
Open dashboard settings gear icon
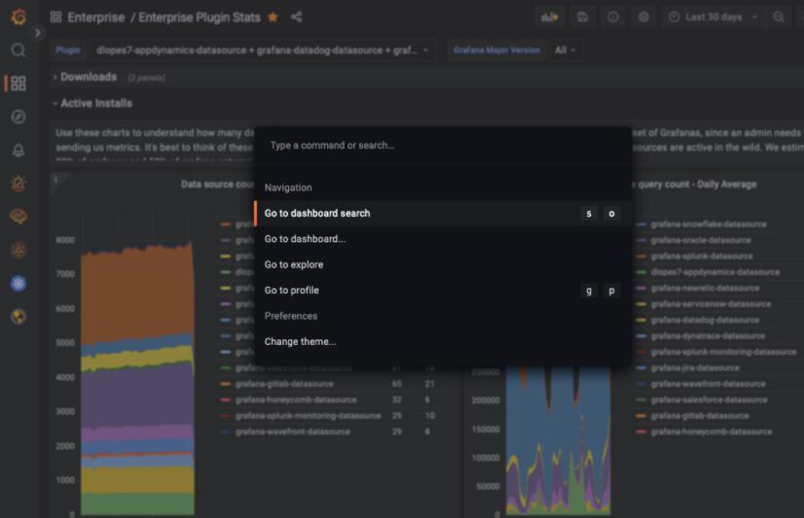point(643,17)
